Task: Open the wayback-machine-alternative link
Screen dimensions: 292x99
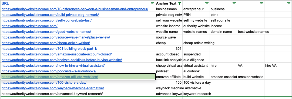Action: (53, 88)
